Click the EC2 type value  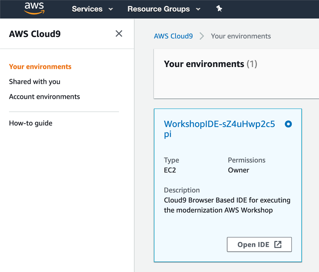point(170,170)
